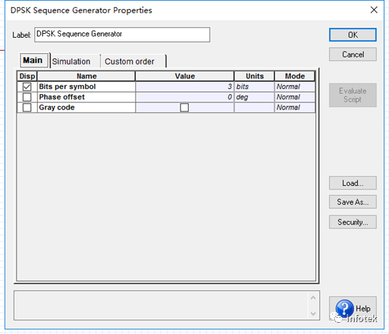The height and width of the screenshot is (334, 389).
Task: Click the blue Help question mark icon
Action: tap(345, 309)
